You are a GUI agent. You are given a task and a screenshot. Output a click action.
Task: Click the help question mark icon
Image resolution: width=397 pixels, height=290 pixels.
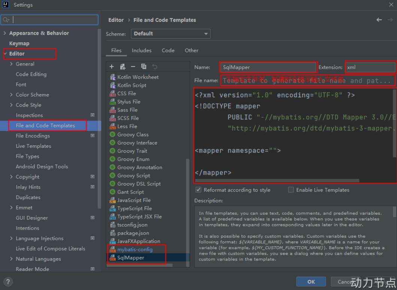pyautogui.click(x=8, y=282)
